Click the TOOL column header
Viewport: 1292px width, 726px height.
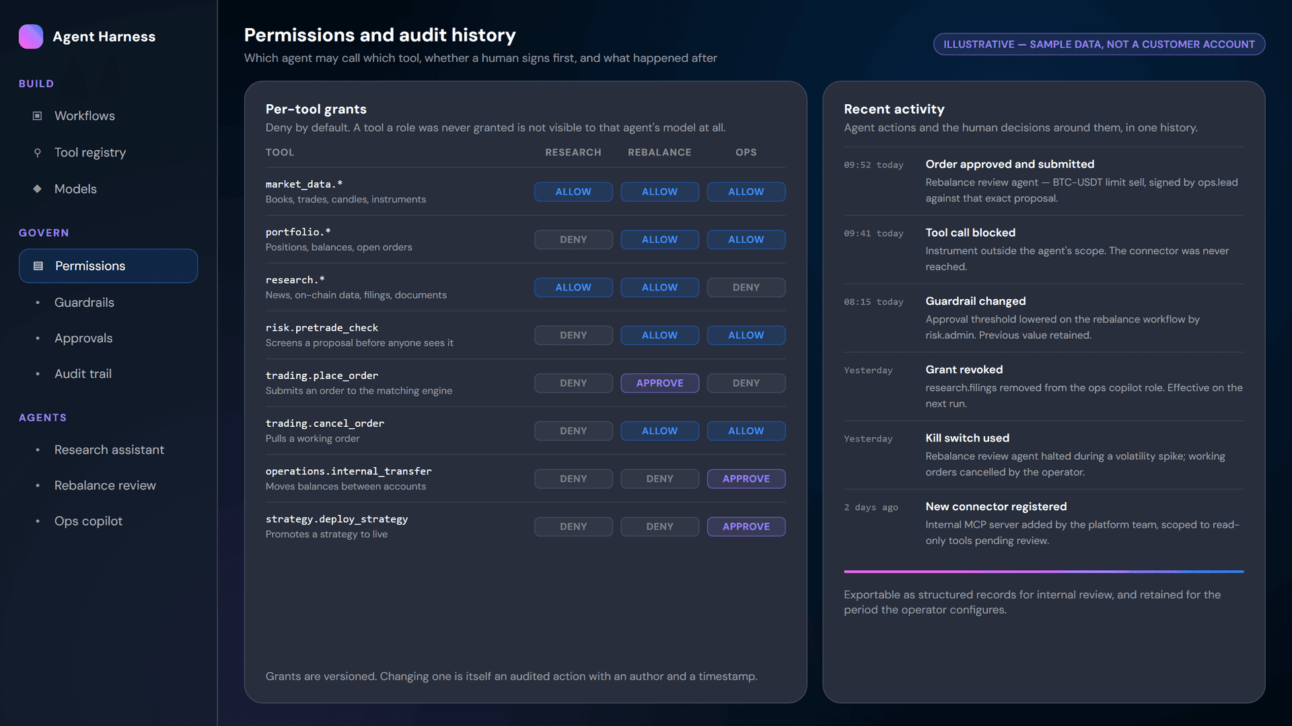[x=280, y=153]
